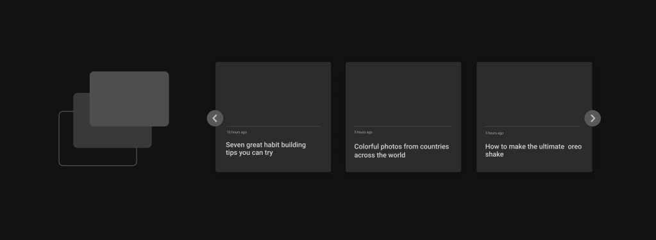The width and height of the screenshot is (656, 240).
Task: Click the "10 hours ago" timestamp
Action: (237, 132)
